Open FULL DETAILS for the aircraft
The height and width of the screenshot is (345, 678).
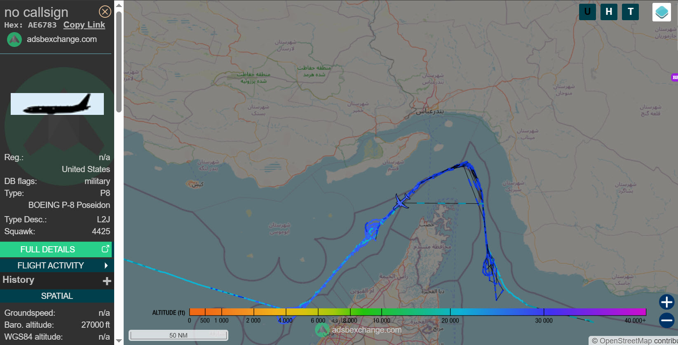pos(48,249)
